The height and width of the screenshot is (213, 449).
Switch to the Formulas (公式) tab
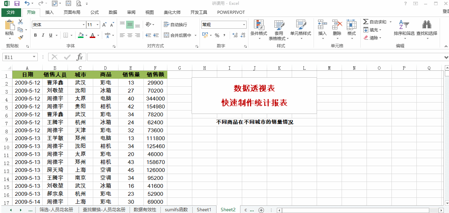[95, 12]
